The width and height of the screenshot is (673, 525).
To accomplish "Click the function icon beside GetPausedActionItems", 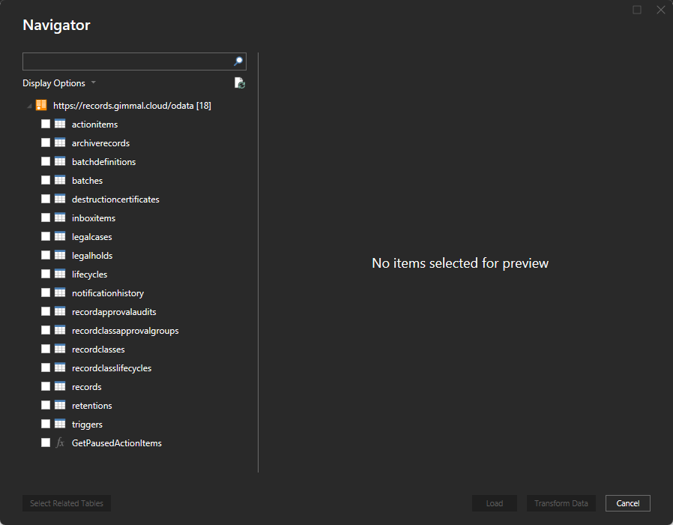I will click(60, 443).
